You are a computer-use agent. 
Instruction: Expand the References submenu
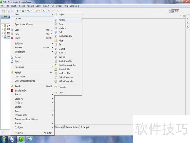pos(52,67)
